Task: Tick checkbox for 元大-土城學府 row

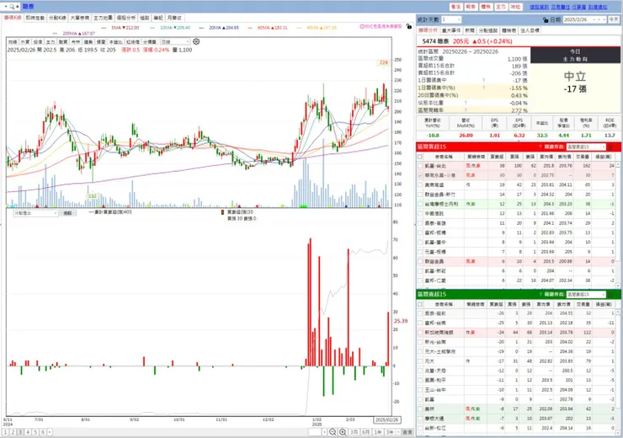Action: (x=420, y=351)
